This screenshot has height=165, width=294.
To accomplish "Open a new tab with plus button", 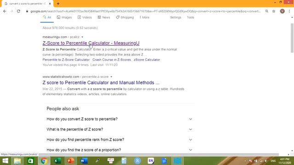I will click(x=58, y=4).
